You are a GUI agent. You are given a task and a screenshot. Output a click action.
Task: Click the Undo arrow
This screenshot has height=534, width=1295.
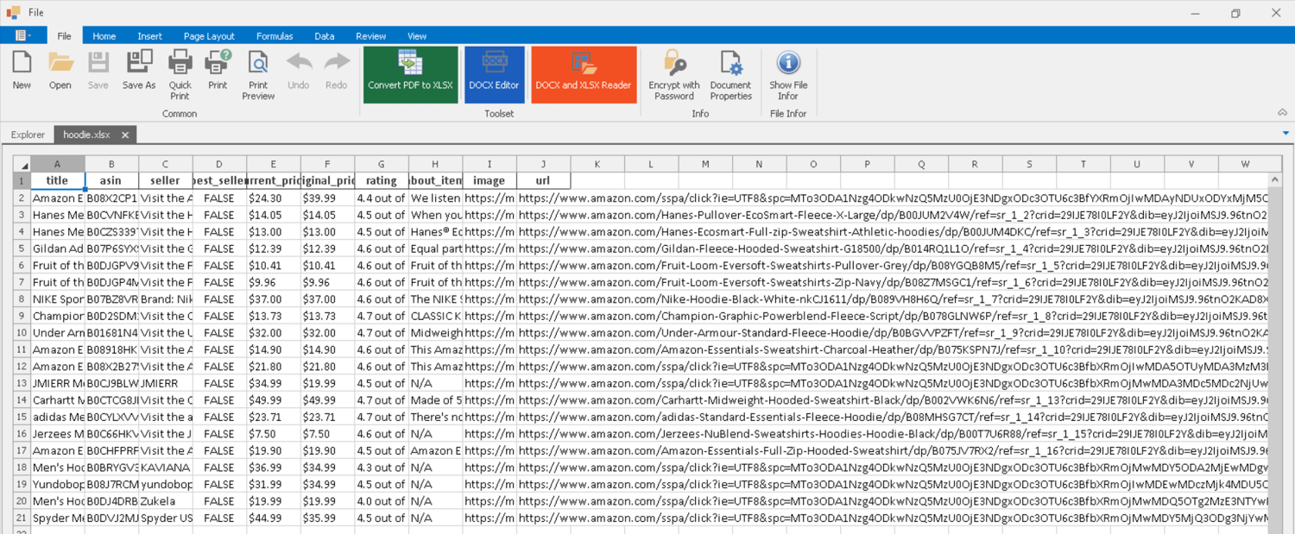click(x=299, y=70)
